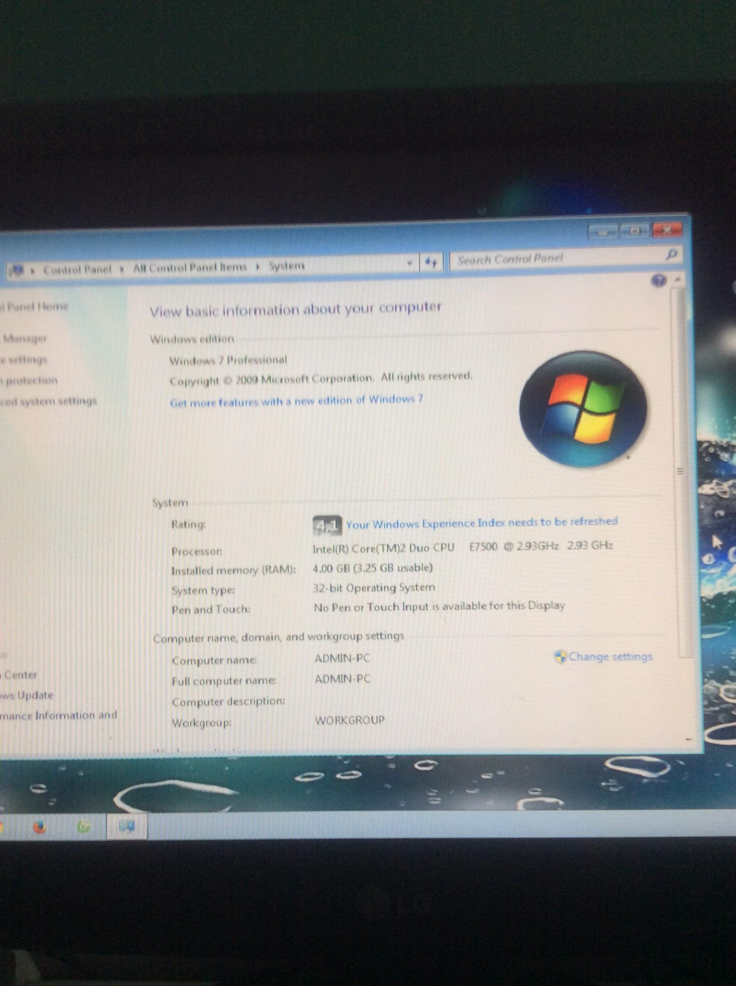Open Firefox from the taskbar
This screenshot has height=986, width=736.
(40, 827)
